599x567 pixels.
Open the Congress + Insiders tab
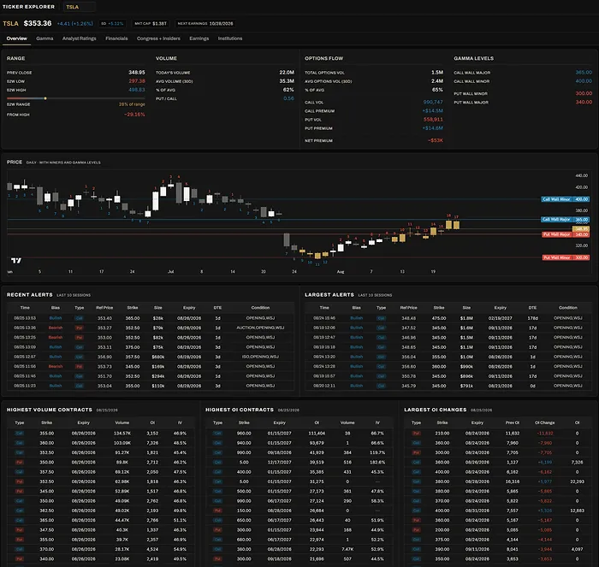(158, 38)
